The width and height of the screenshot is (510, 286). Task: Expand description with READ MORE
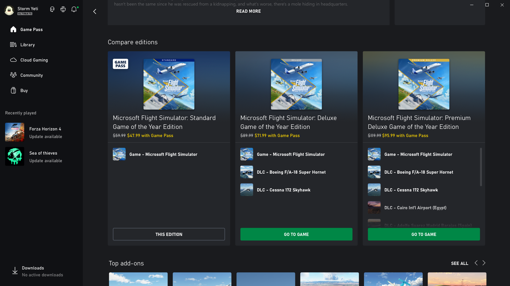(x=248, y=11)
